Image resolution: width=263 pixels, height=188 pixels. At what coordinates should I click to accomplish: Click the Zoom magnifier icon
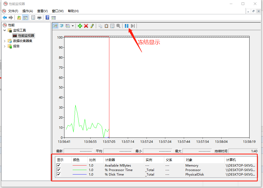(x=118, y=26)
